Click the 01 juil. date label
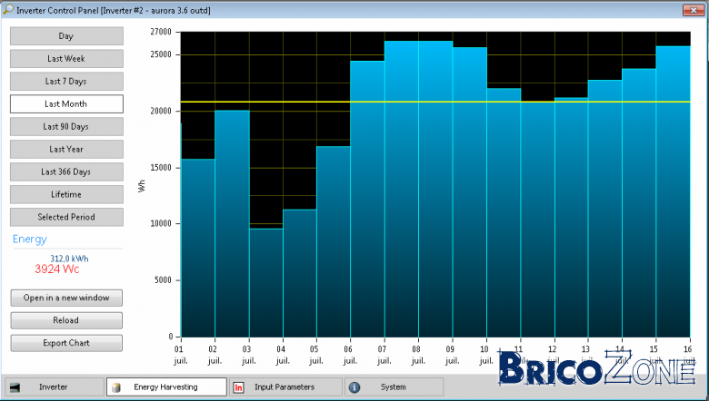 (180, 355)
